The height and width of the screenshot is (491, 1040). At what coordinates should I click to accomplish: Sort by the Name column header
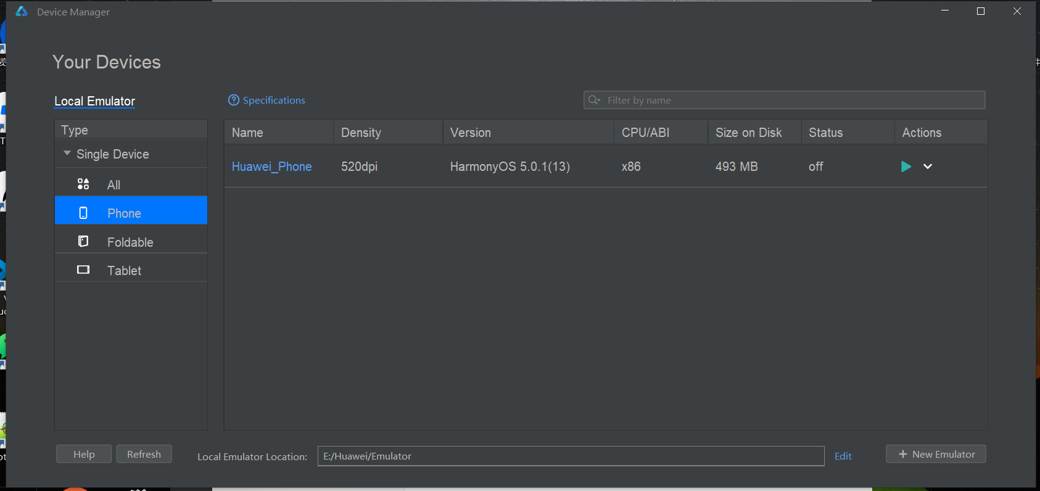pyautogui.click(x=279, y=133)
